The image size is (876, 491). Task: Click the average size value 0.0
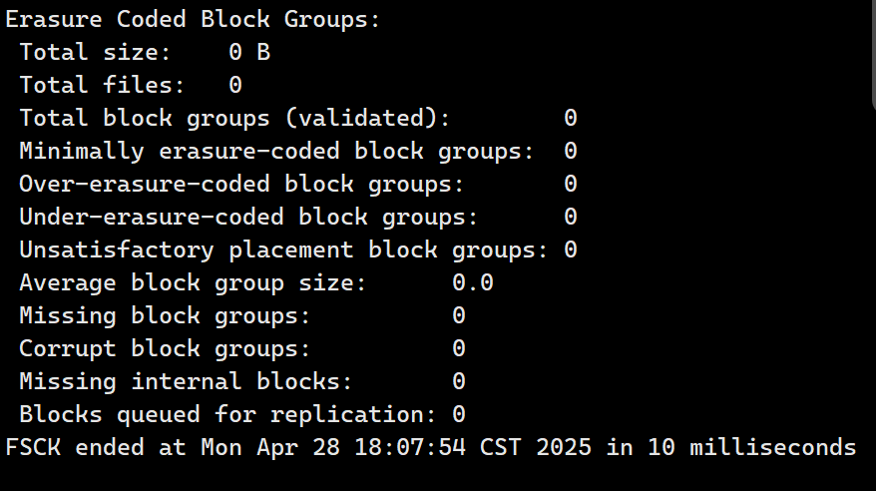coord(473,282)
